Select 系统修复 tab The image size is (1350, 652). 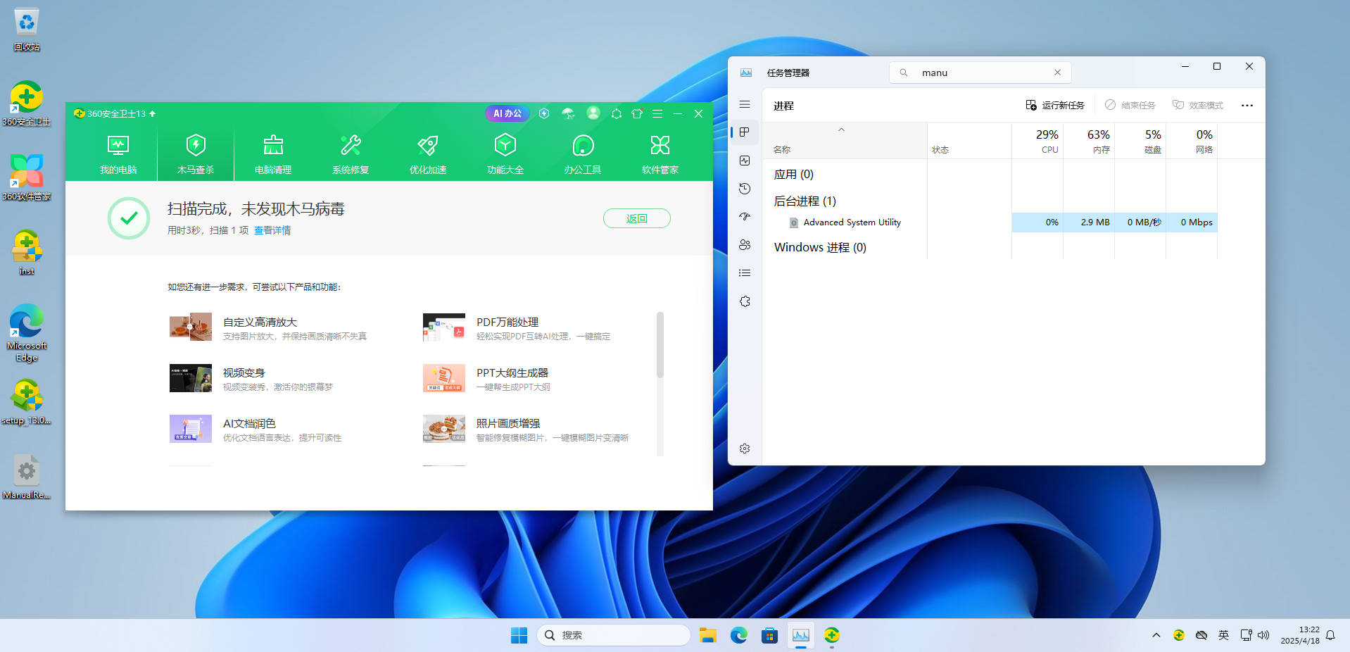click(x=351, y=154)
